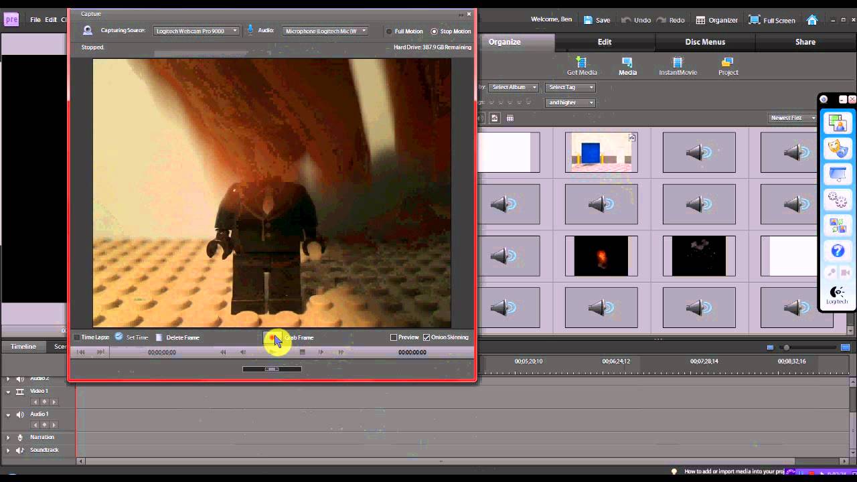Click the grid details view icon
Screen dimensions: 857x482
(510, 118)
